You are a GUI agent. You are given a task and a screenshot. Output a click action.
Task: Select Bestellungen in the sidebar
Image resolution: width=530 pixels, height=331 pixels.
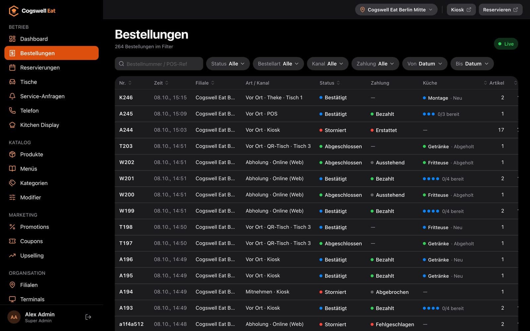coord(51,53)
